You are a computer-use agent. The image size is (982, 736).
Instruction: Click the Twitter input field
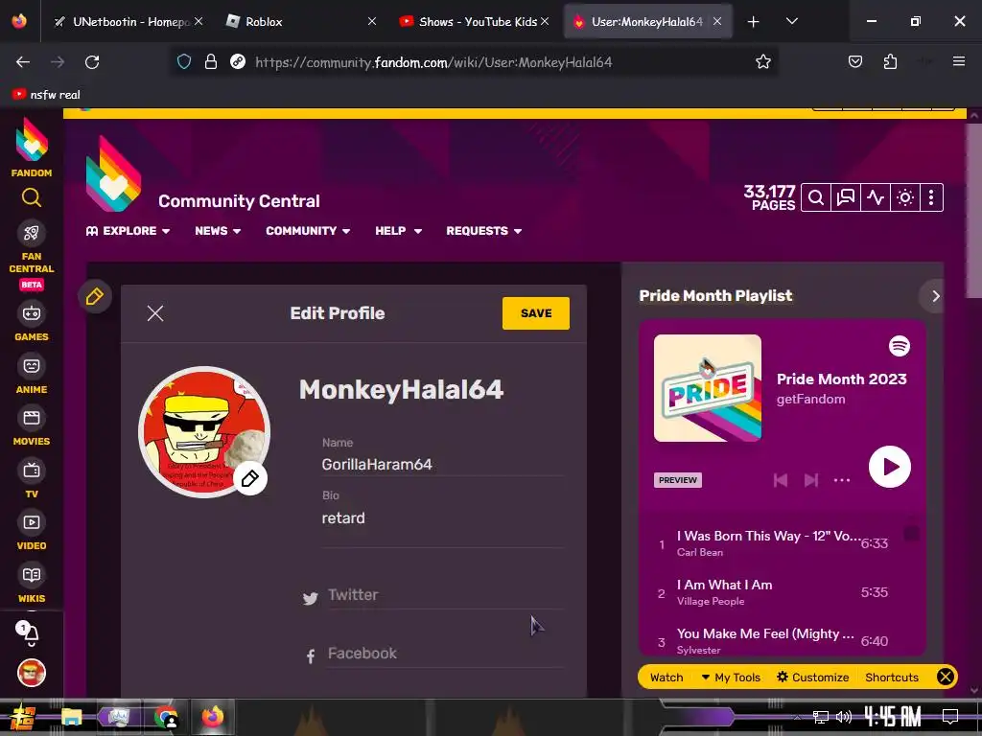(x=445, y=595)
